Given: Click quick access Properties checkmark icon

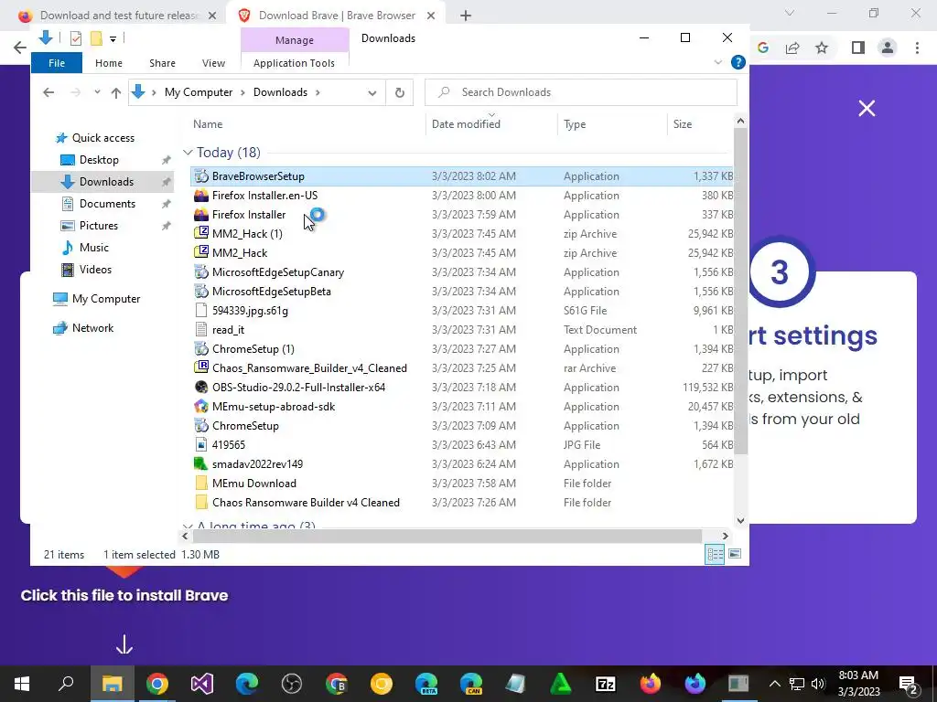Looking at the screenshot, I should (75, 38).
